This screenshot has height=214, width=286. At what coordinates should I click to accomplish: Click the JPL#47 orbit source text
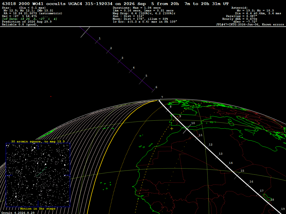250,25
